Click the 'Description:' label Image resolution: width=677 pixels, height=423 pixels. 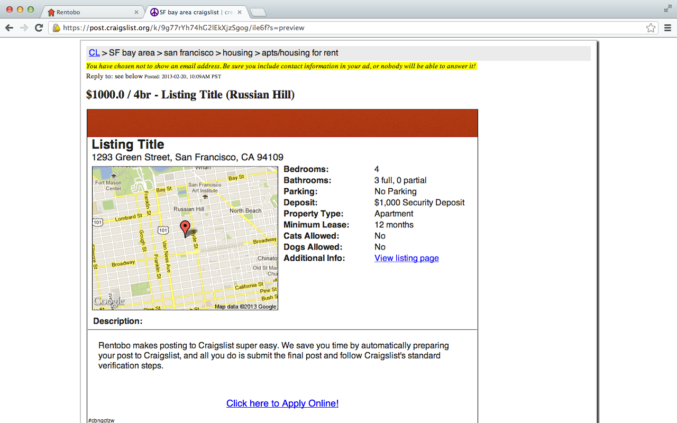(118, 321)
